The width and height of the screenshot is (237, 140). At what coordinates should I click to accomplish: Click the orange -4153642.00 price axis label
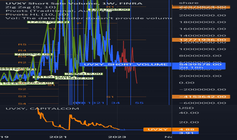(x=201, y=96)
